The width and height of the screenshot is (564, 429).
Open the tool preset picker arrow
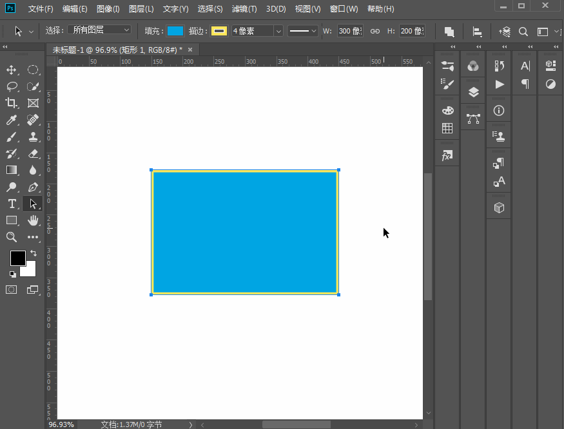point(32,32)
